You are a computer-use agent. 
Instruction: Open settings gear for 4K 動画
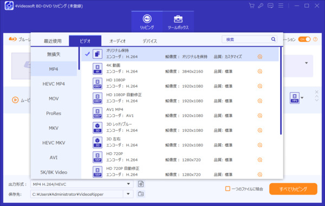[x=259, y=72]
